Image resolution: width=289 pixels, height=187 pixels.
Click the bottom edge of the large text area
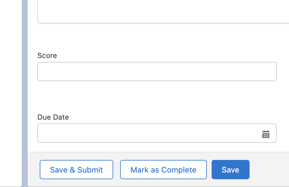163,23
